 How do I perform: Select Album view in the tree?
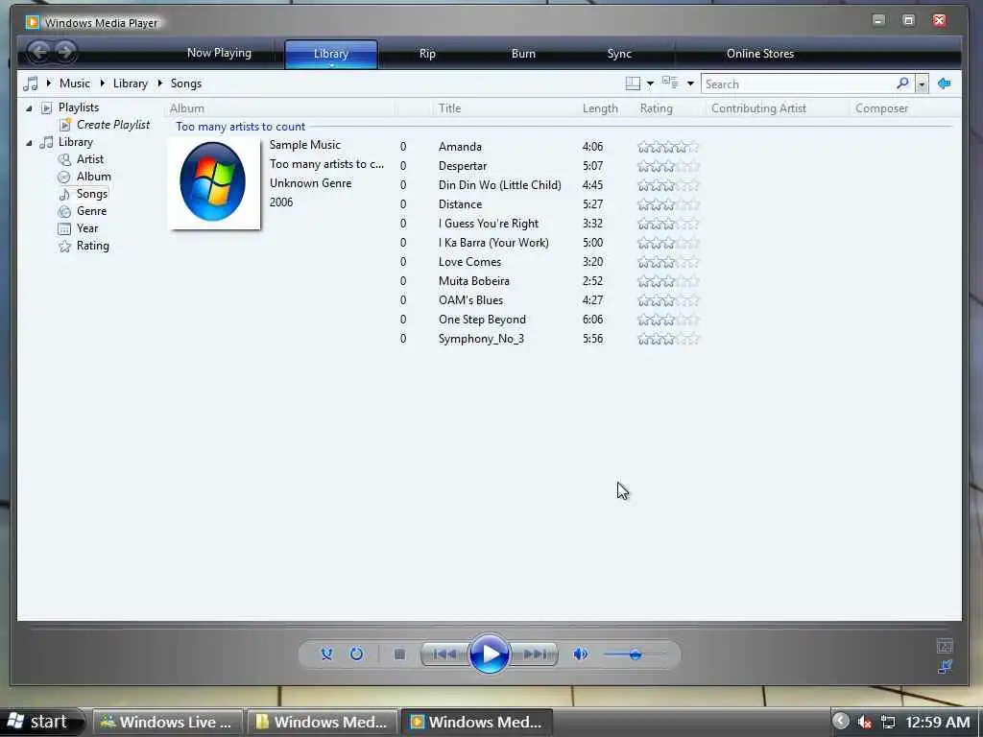click(93, 177)
